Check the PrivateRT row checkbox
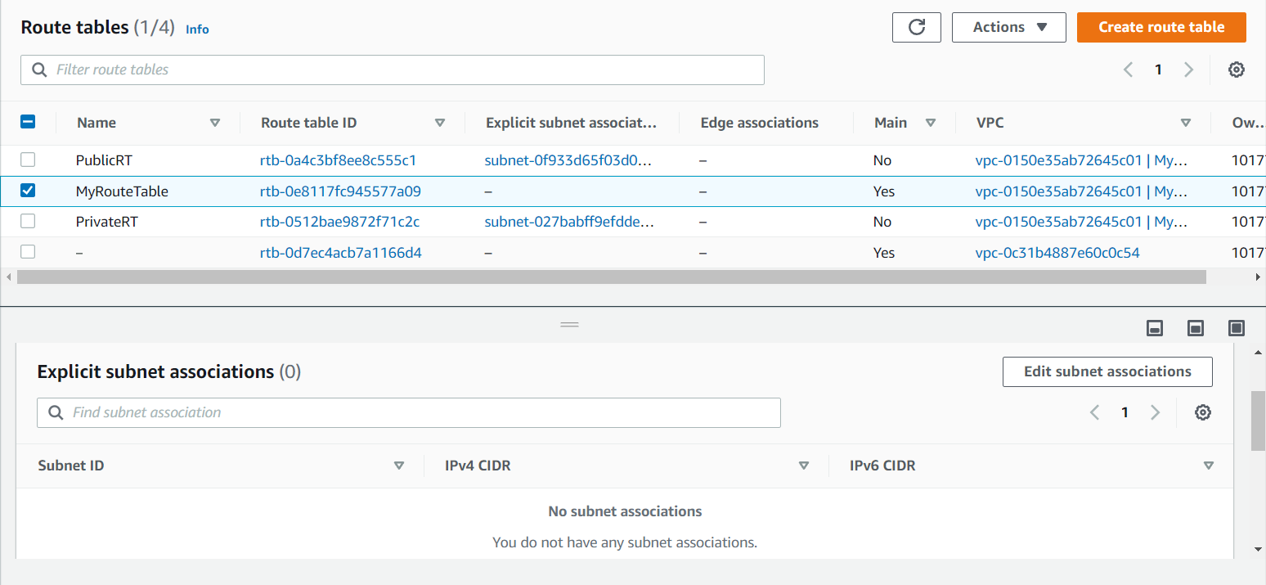The width and height of the screenshot is (1266, 585). 28,221
